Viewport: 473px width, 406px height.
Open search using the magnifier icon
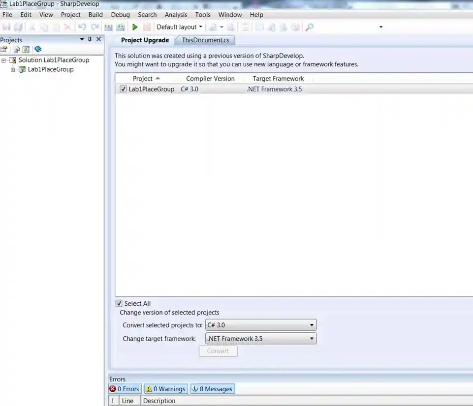(x=309, y=27)
